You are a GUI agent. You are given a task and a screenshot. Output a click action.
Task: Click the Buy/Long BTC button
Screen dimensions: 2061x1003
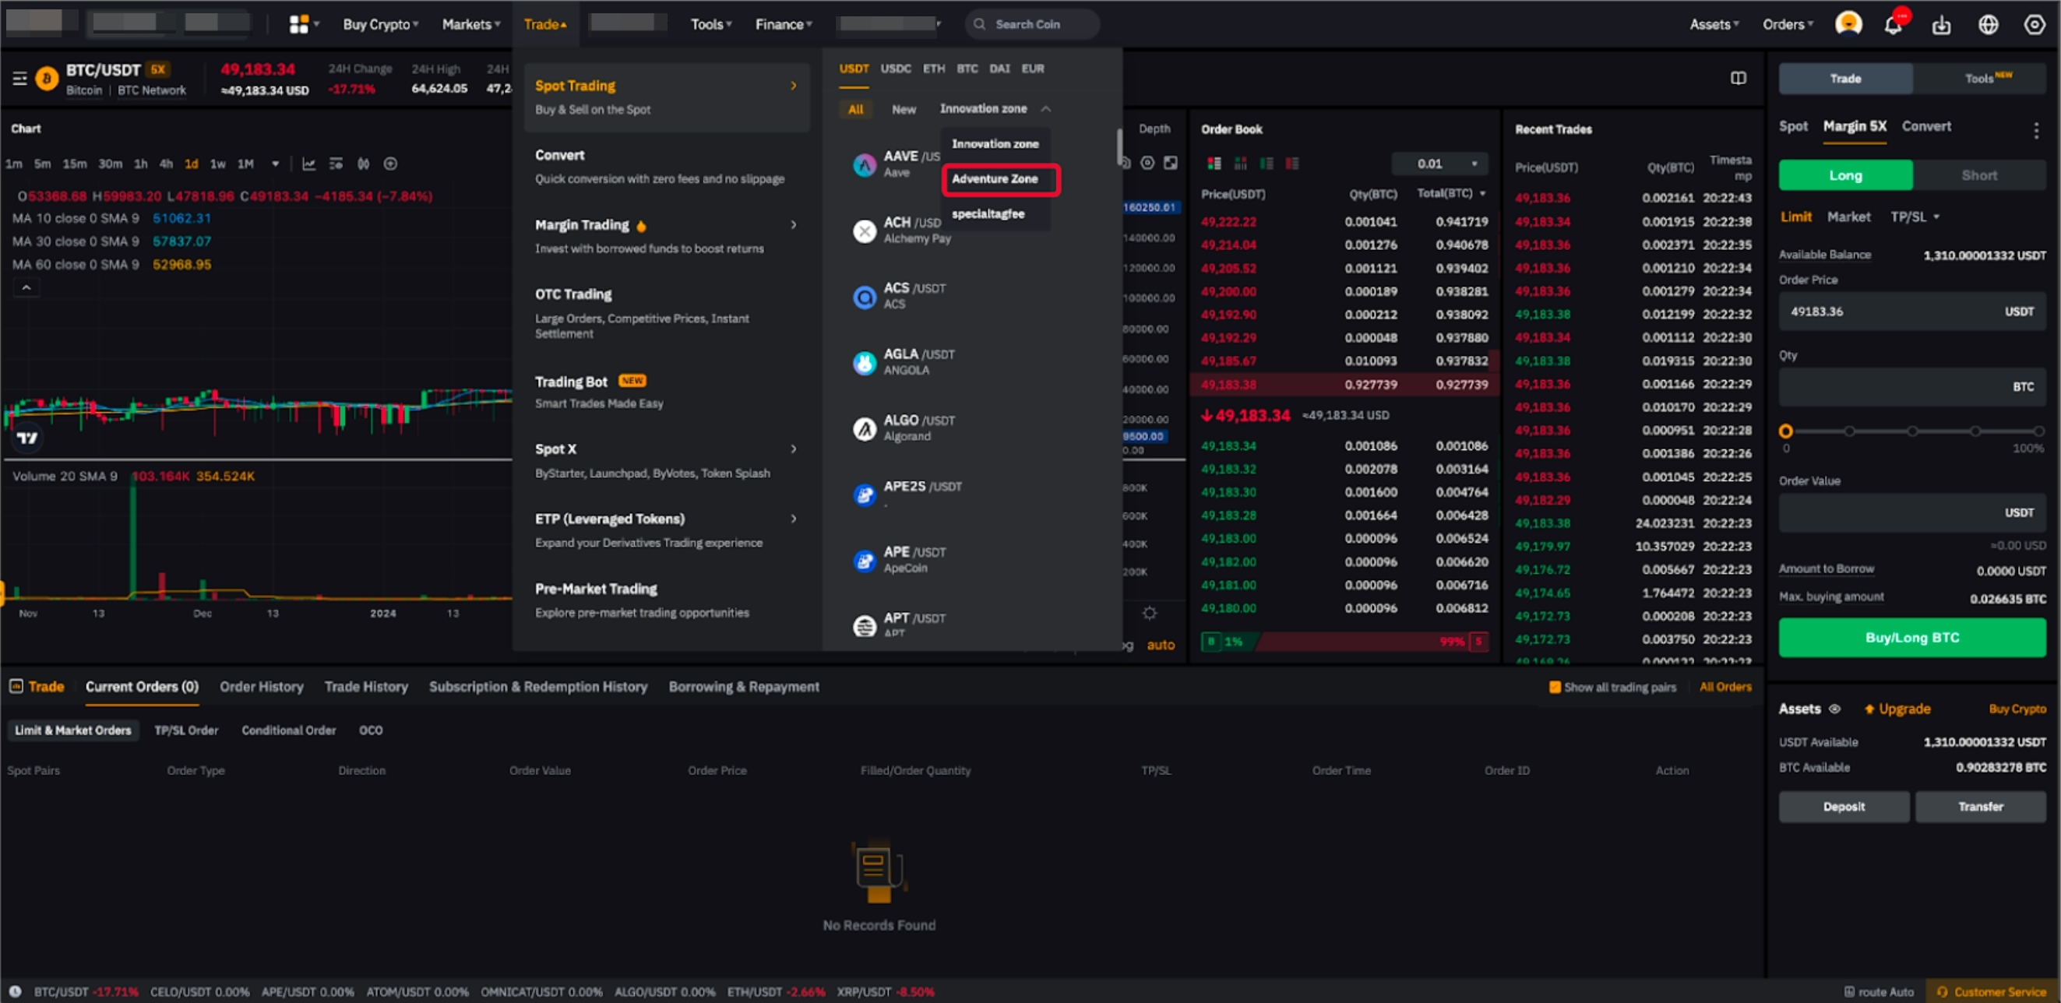pos(1911,638)
